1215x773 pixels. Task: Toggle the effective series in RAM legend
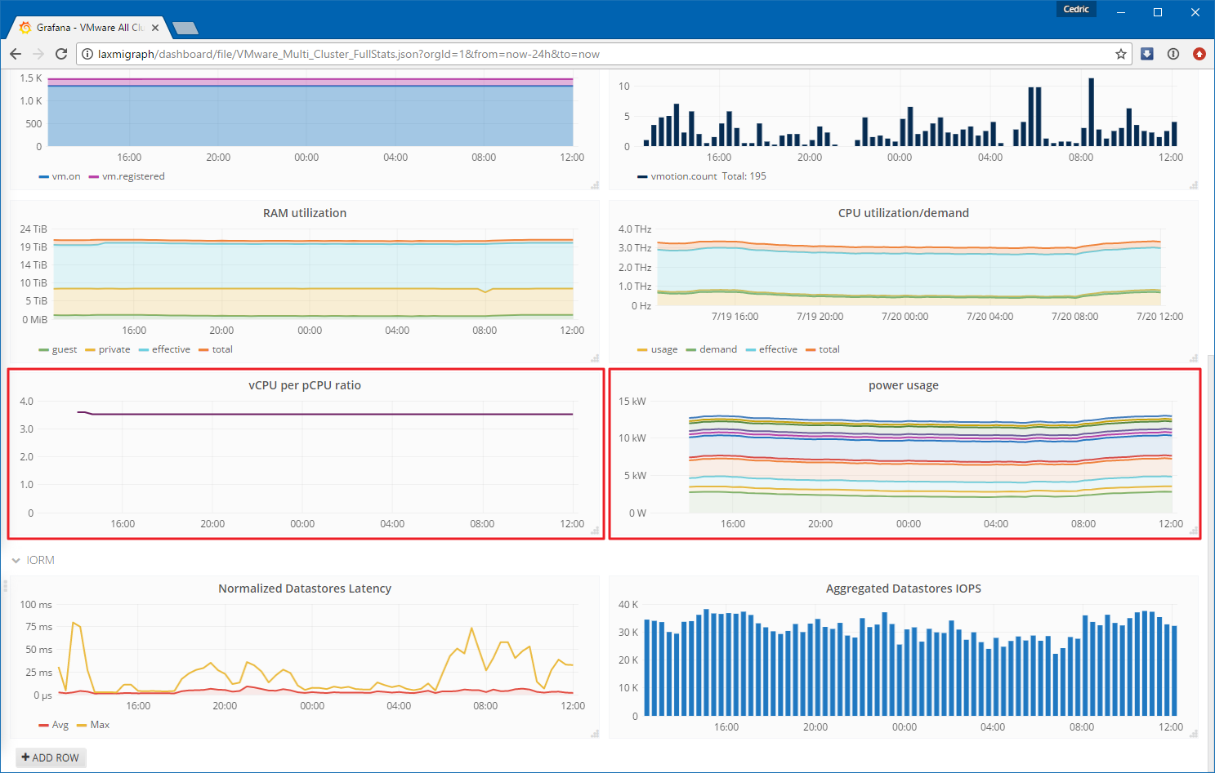click(164, 349)
